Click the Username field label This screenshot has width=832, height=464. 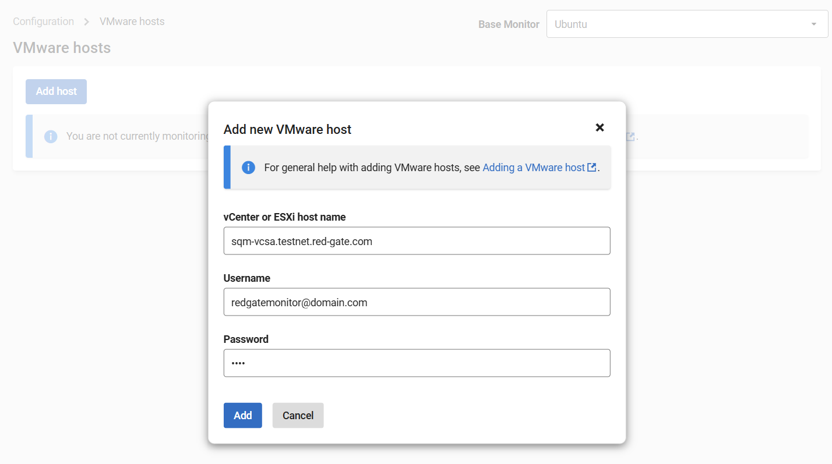[246, 278]
